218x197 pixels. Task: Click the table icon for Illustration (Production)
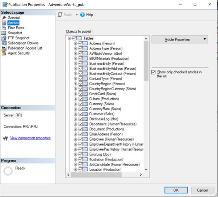[85, 159]
